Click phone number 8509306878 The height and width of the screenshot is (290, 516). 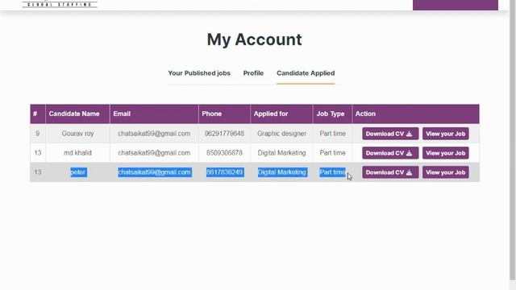(x=224, y=153)
